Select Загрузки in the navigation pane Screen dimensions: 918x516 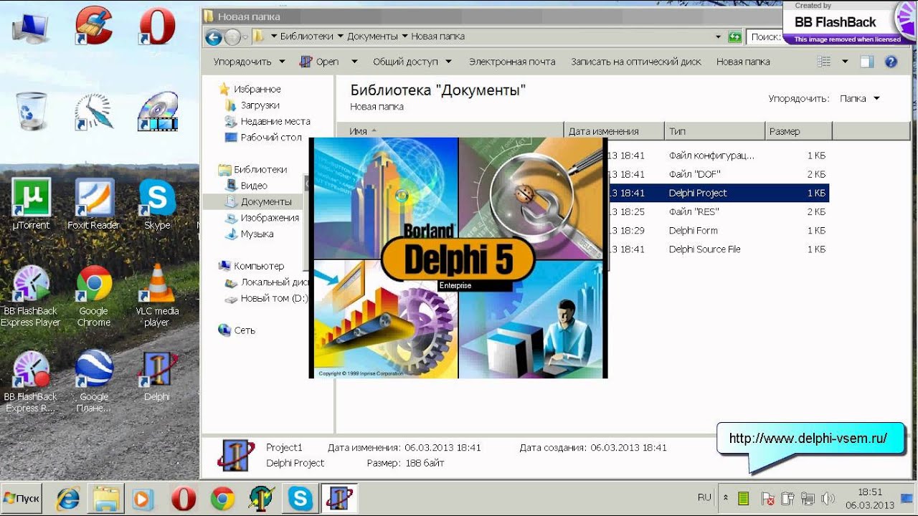point(252,105)
